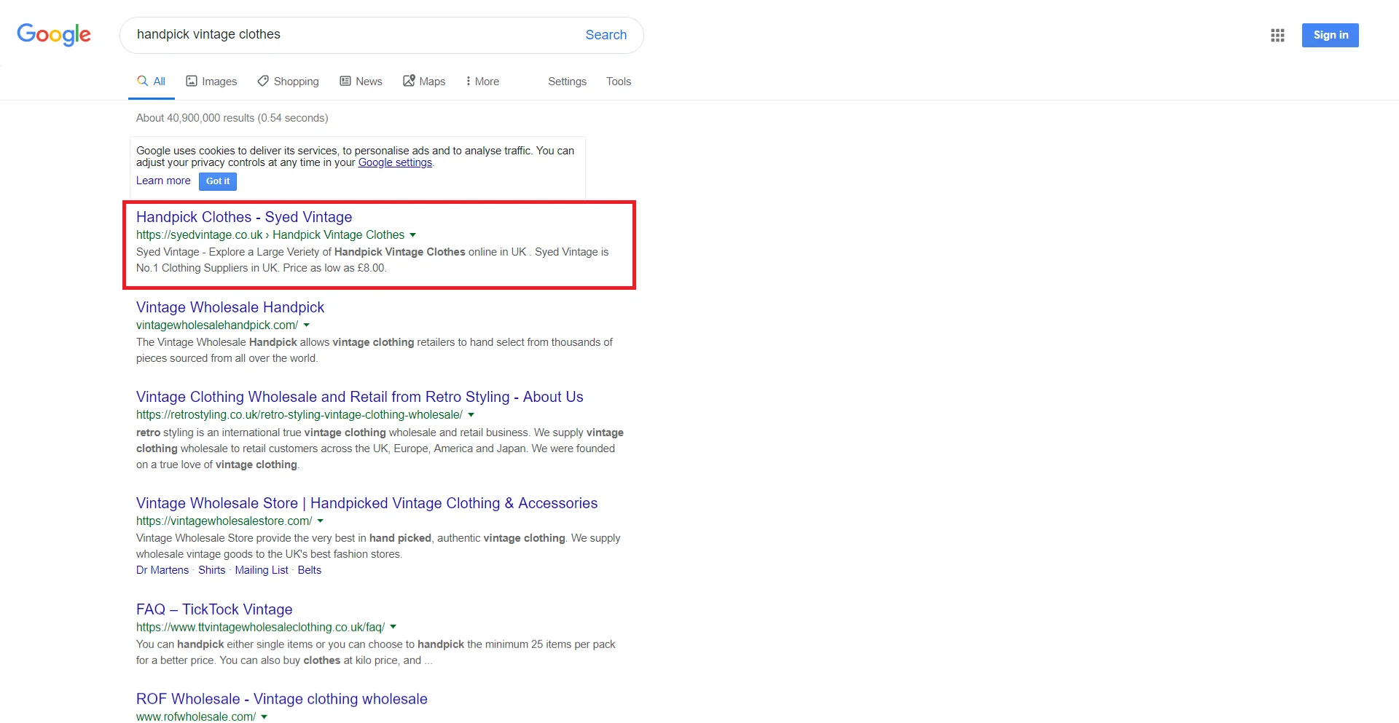Open Settings menu under search bar
The image size is (1399, 723).
click(567, 82)
